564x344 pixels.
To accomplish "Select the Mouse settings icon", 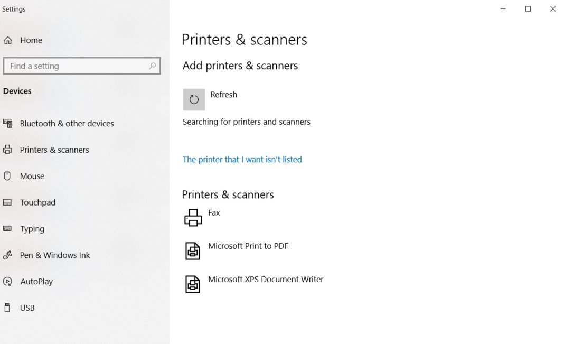I will pos(7,176).
